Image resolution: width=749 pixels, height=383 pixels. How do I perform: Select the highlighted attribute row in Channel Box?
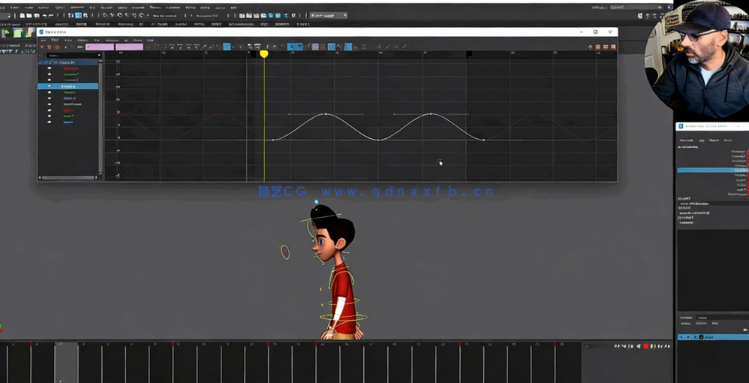[x=711, y=170]
